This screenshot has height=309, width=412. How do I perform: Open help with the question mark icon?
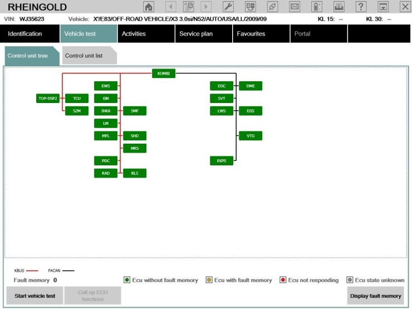[x=361, y=7]
